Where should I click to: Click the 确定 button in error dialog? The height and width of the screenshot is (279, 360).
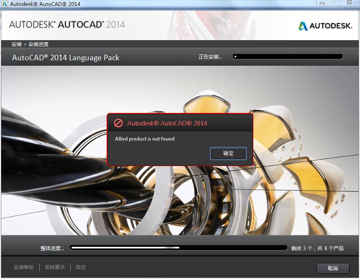tap(228, 154)
